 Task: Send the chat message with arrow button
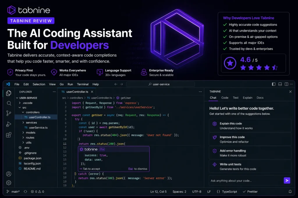click(287, 180)
